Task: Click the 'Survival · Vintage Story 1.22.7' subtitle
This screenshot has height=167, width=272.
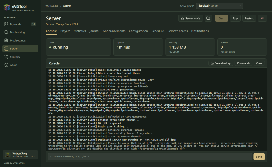Action: point(62,24)
